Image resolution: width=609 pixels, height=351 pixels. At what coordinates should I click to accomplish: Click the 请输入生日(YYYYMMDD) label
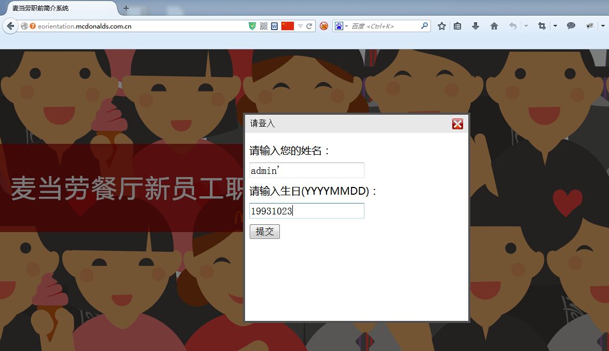(313, 191)
